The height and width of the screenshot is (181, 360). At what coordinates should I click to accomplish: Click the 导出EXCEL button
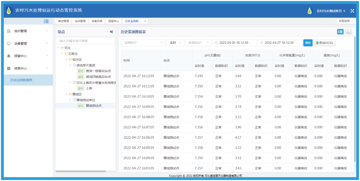click(x=325, y=43)
